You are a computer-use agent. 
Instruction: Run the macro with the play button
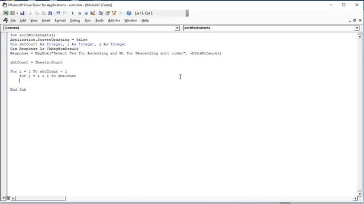click(x=73, y=13)
